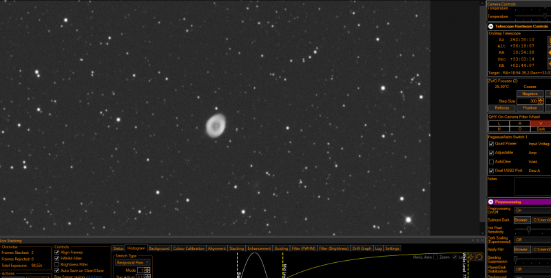Open the Dark Scaling dropdown
Image resolution: width=551 pixels, height=278 pixels.
click(532, 239)
